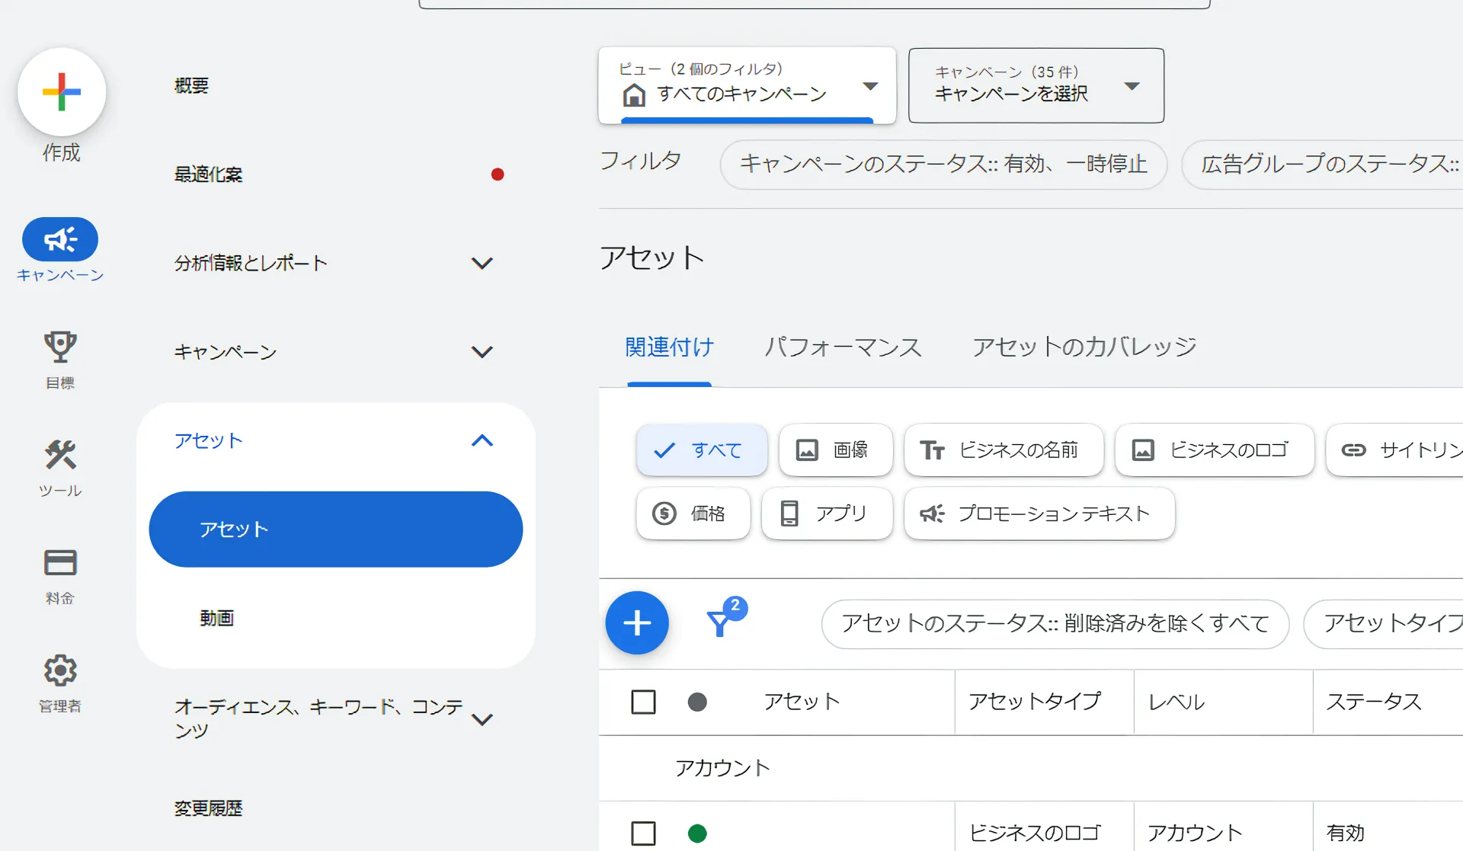This screenshot has width=1463, height=851.
Task: Select the すべて asset type chip
Action: click(702, 450)
